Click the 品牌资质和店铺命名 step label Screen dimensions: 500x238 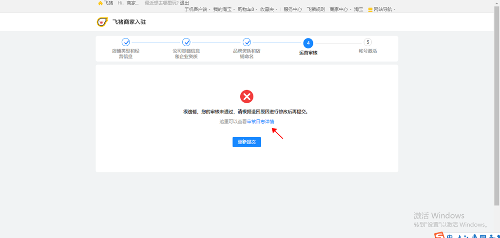(x=247, y=54)
